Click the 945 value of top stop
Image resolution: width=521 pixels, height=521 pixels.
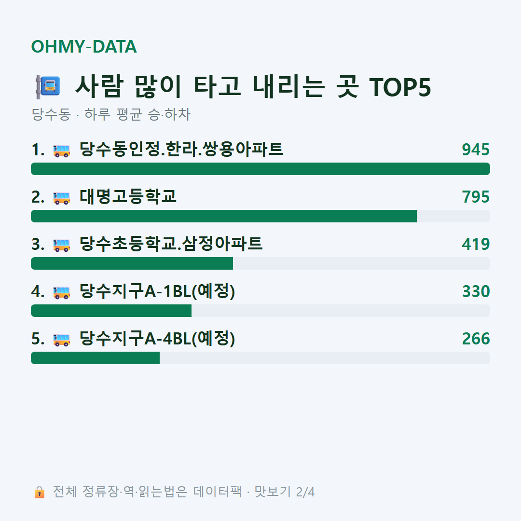[476, 150]
